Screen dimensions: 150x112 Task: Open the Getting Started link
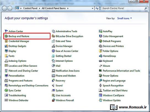[63, 56]
